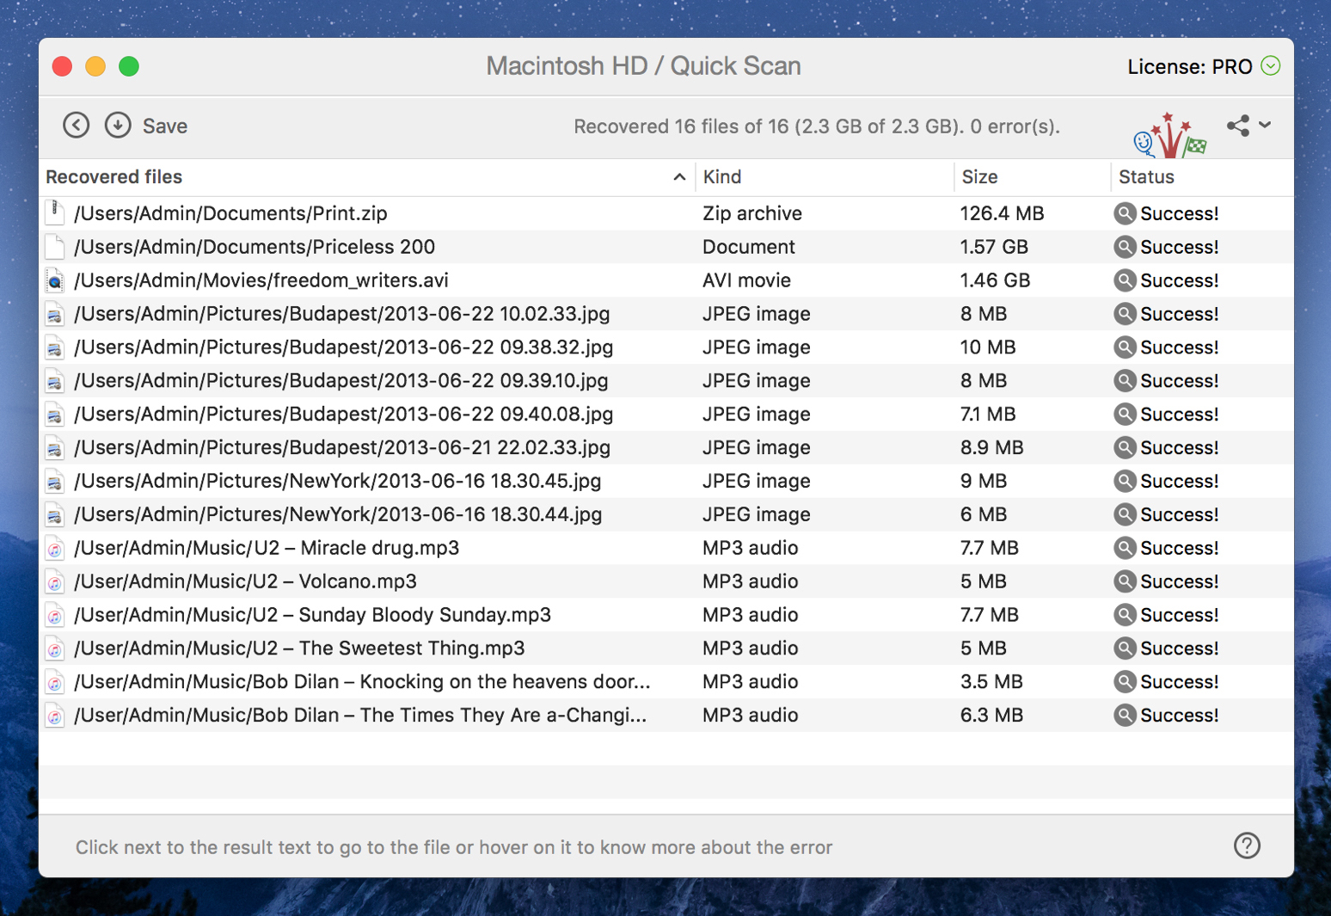This screenshot has height=916, width=1331.
Task: Click Success! status for freedom_writers.avi
Action: click(x=1180, y=280)
